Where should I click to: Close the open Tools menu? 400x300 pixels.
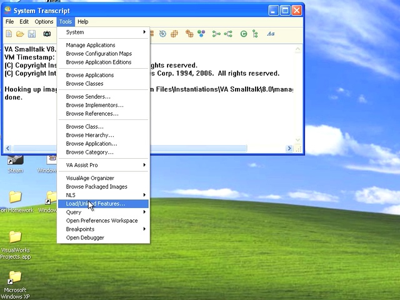pyautogui.click(x=66, y=22)
